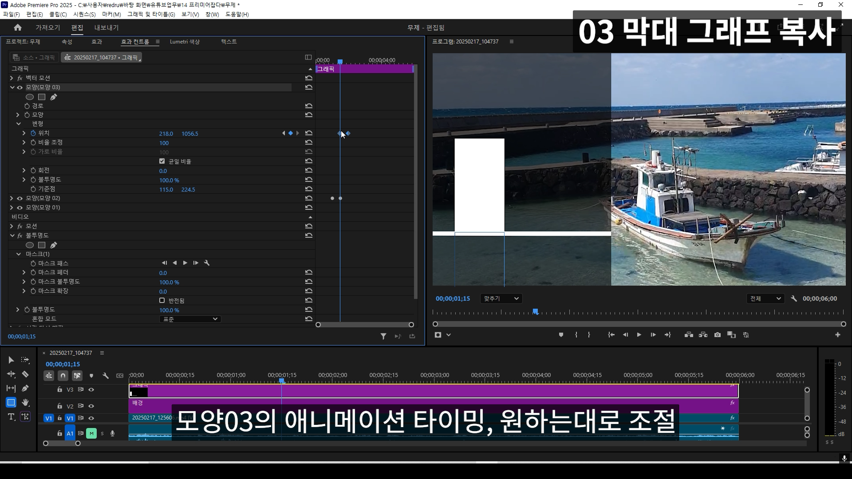Toggle the 균일 비율 checkbox
This screenshot has height=479, width=852.
162,161
